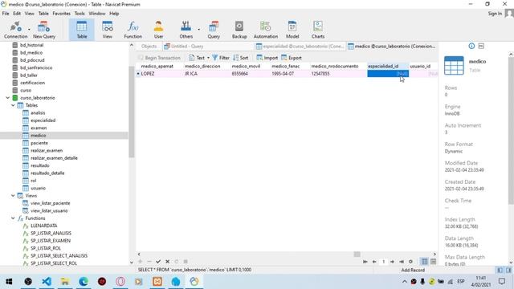
Task: Click the apply changes checkmark button
Action: click(158, 262)
